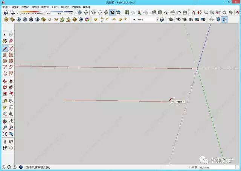Viewport: 241px width, 171px height.
Task: Switch to iso view icon
Action: click(x=154, y=12)
